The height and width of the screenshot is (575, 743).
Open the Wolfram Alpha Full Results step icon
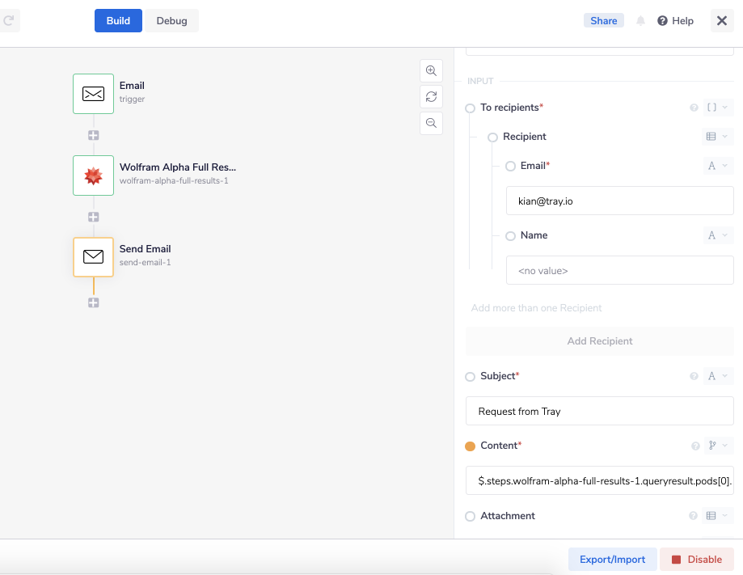point(93,175)
